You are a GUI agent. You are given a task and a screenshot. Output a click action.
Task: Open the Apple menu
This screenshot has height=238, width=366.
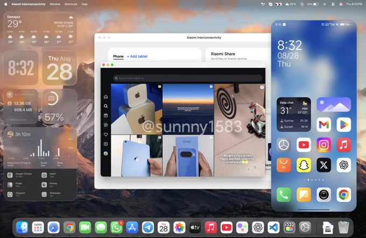pyautogui.click(x=5, y=4)
